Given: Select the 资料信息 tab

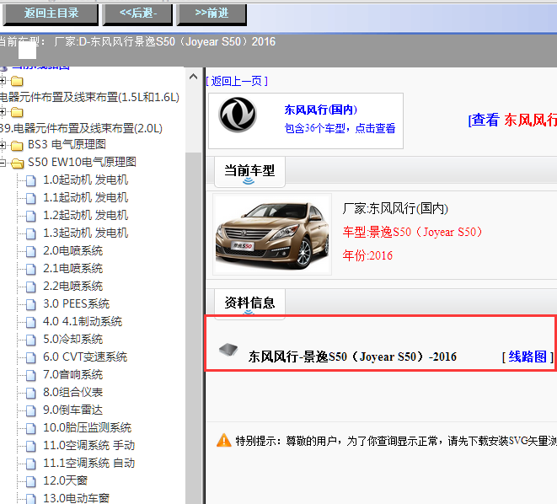Looking at the screenshot, I should pos(249,303).
